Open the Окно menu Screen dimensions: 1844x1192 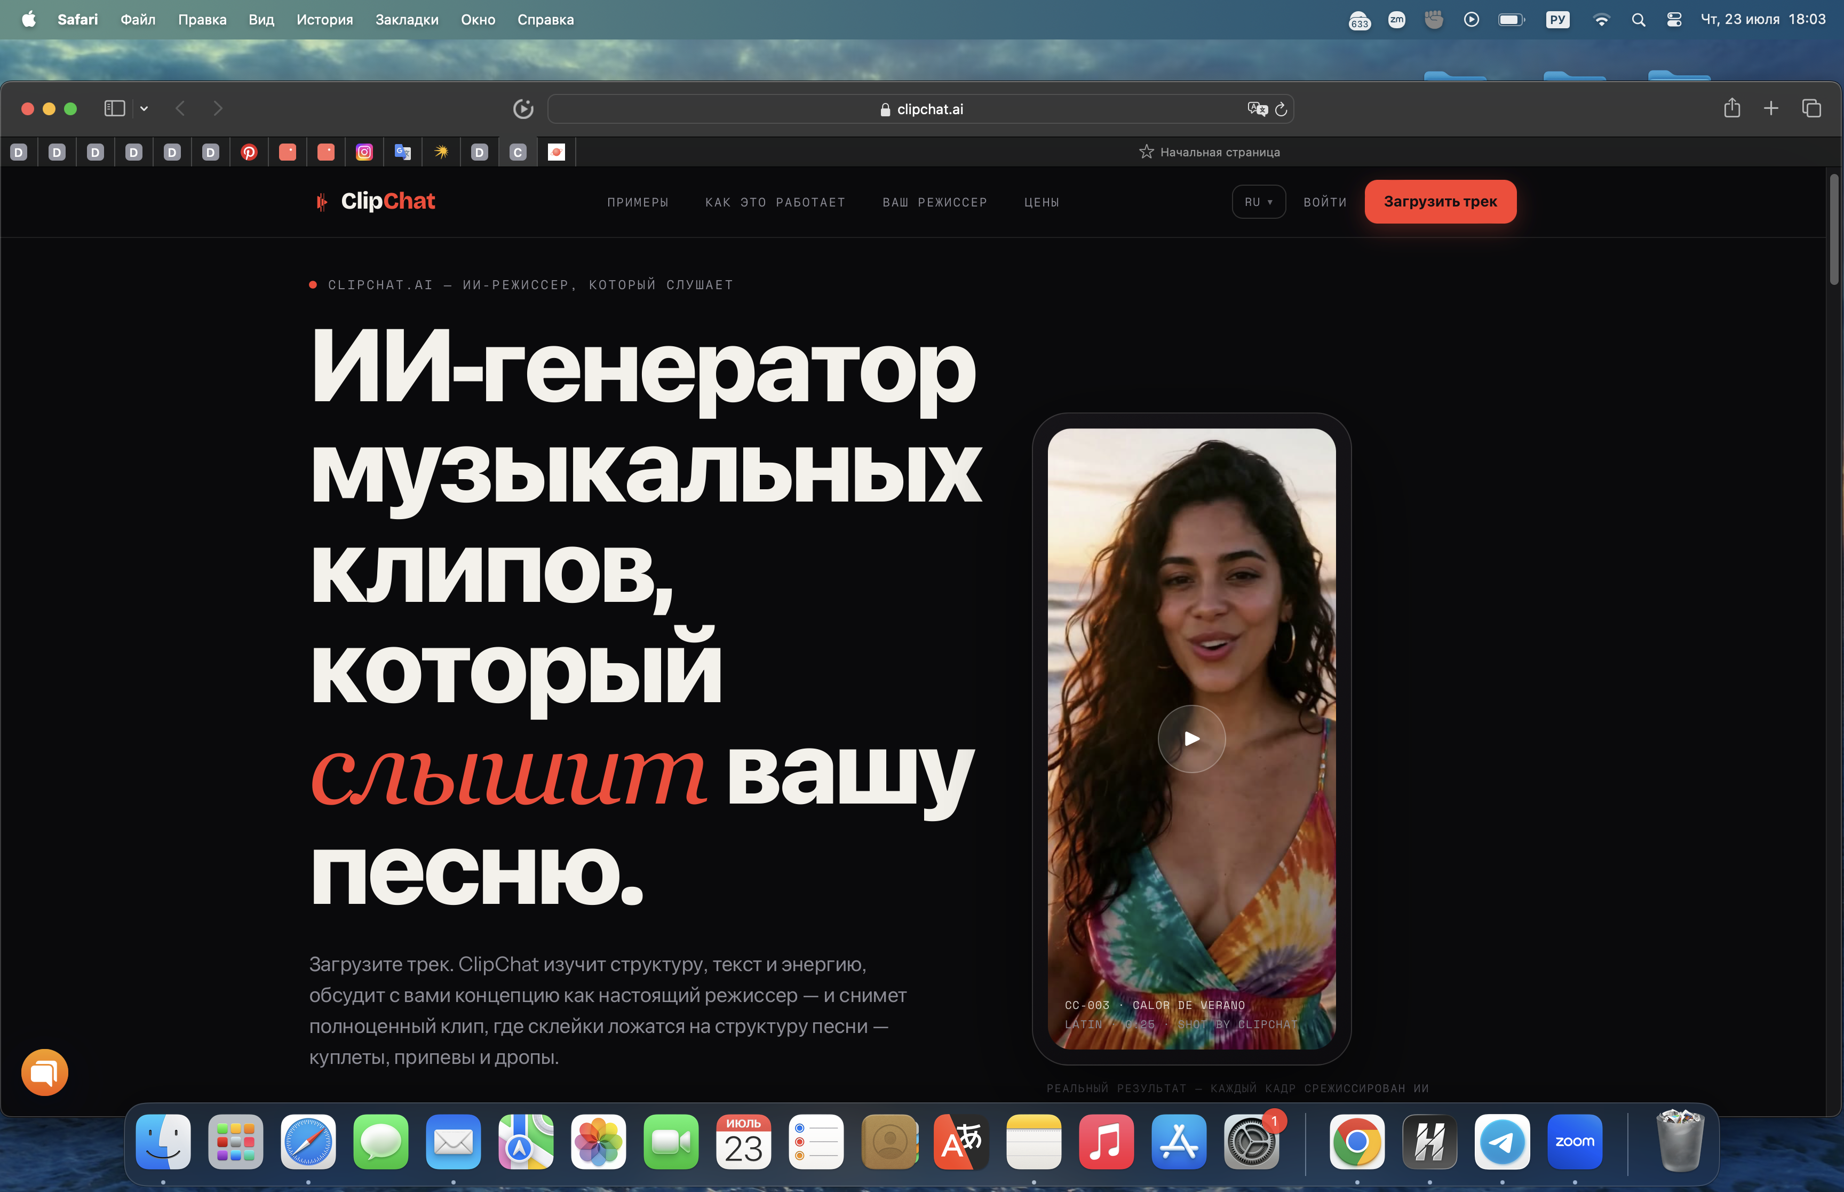coord(478,19)
